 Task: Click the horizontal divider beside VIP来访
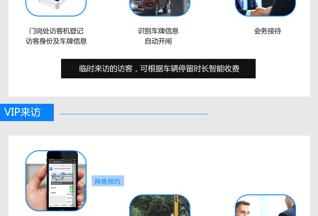point(134,114)
